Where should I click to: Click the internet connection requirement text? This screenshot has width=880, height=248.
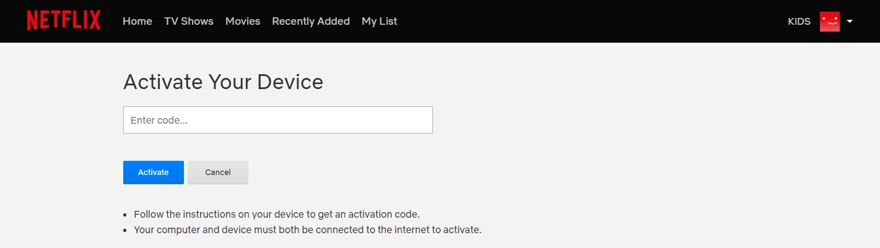tap(307, 230)
